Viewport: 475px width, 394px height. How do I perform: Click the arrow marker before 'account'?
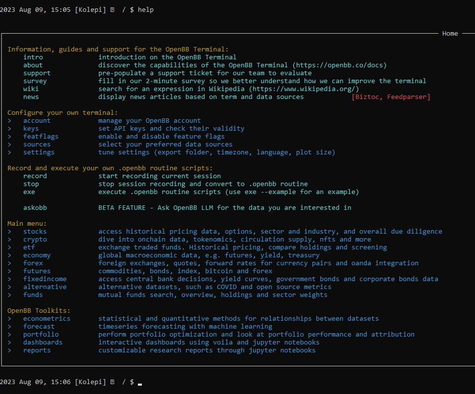9,120
